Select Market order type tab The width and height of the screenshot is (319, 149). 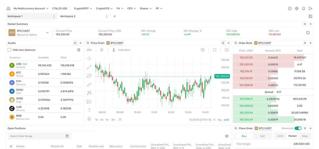coord(292,136)
